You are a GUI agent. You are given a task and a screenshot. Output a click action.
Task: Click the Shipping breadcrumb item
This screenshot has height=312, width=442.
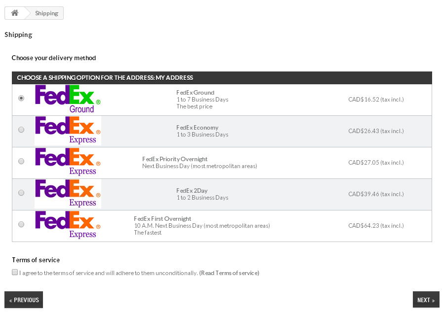pos(46,13)
